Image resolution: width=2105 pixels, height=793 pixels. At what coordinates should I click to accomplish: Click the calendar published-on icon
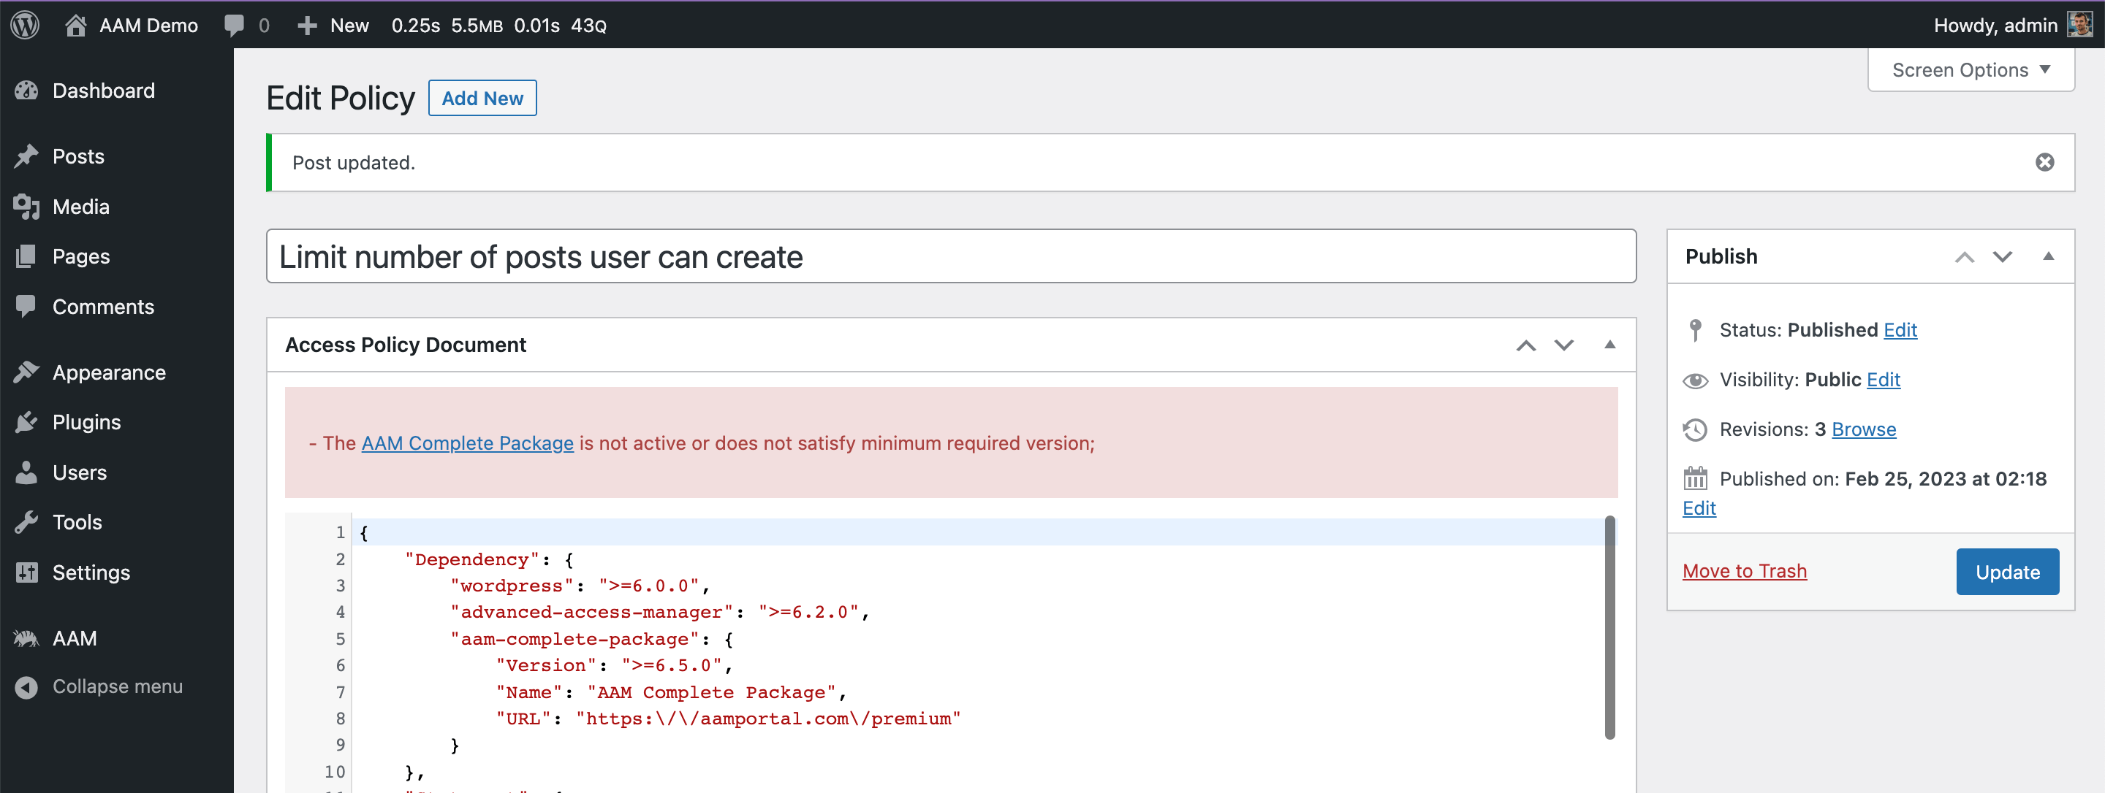tap(1695, 478)
